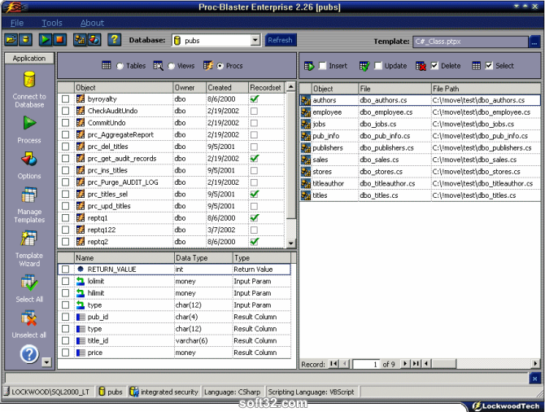Open the Tools menu

click(52, 23)
